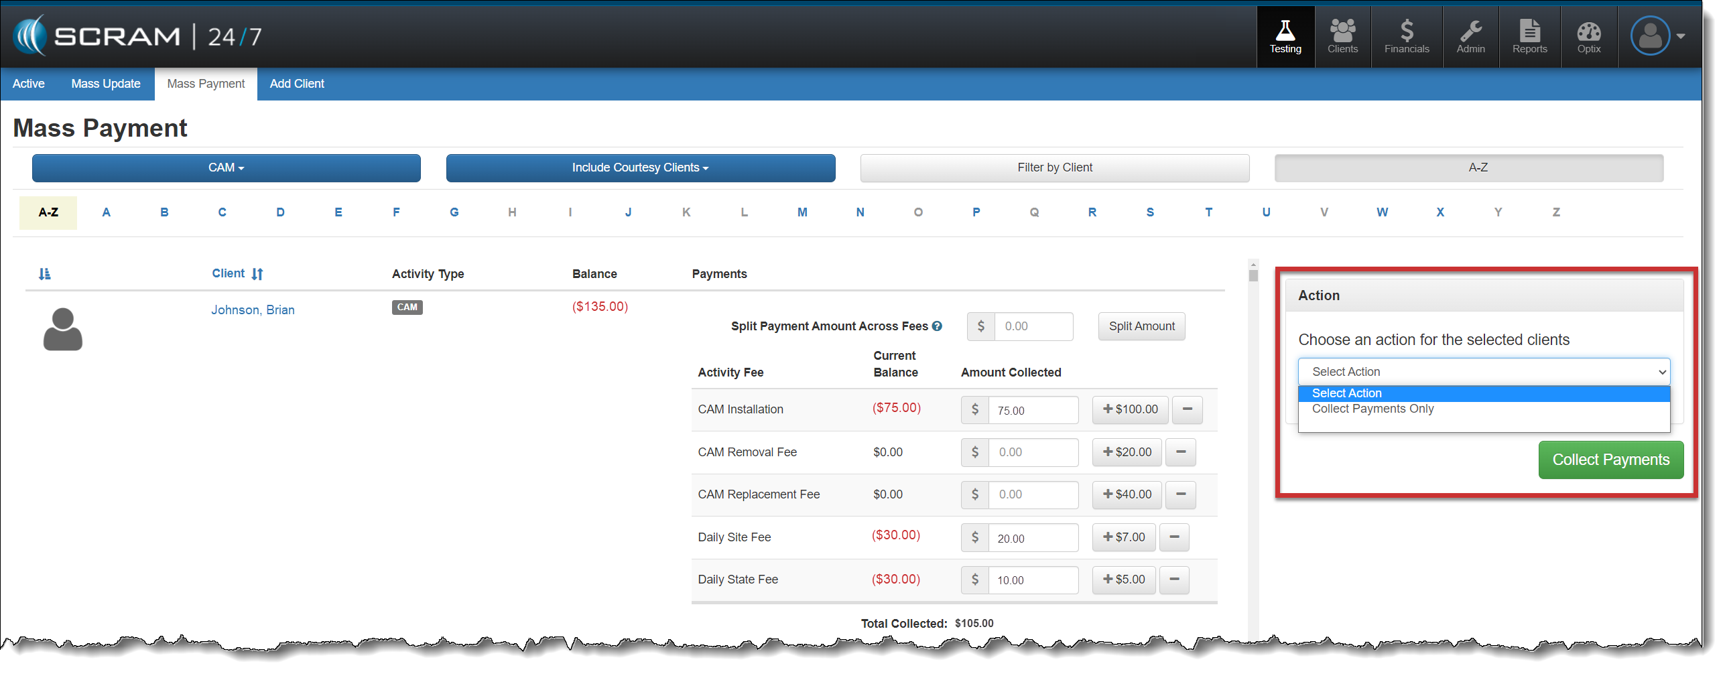Screen dimensions: 1725x678
Task: Click the user profile avatar icon
Action: tap(1649, 36)
